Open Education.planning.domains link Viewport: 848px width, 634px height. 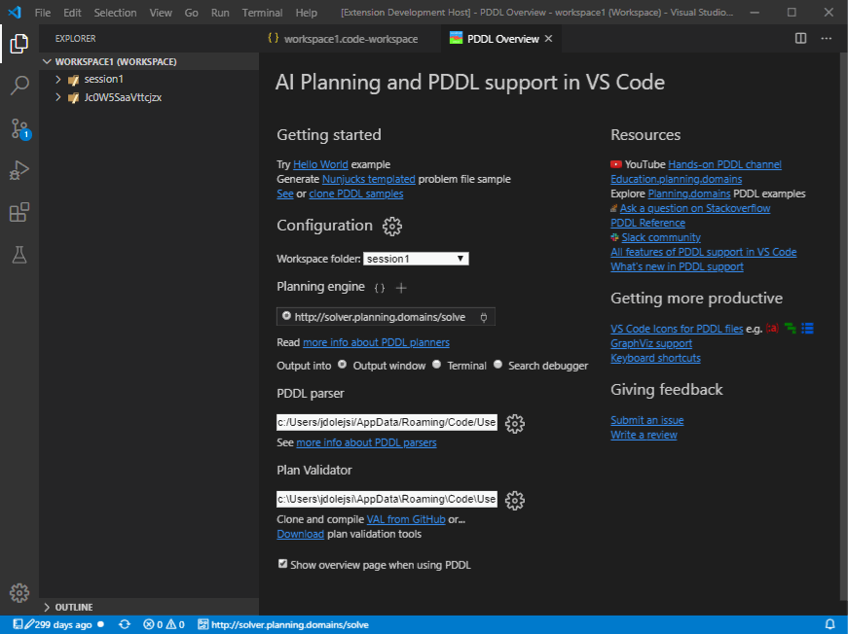pos(676,179)
